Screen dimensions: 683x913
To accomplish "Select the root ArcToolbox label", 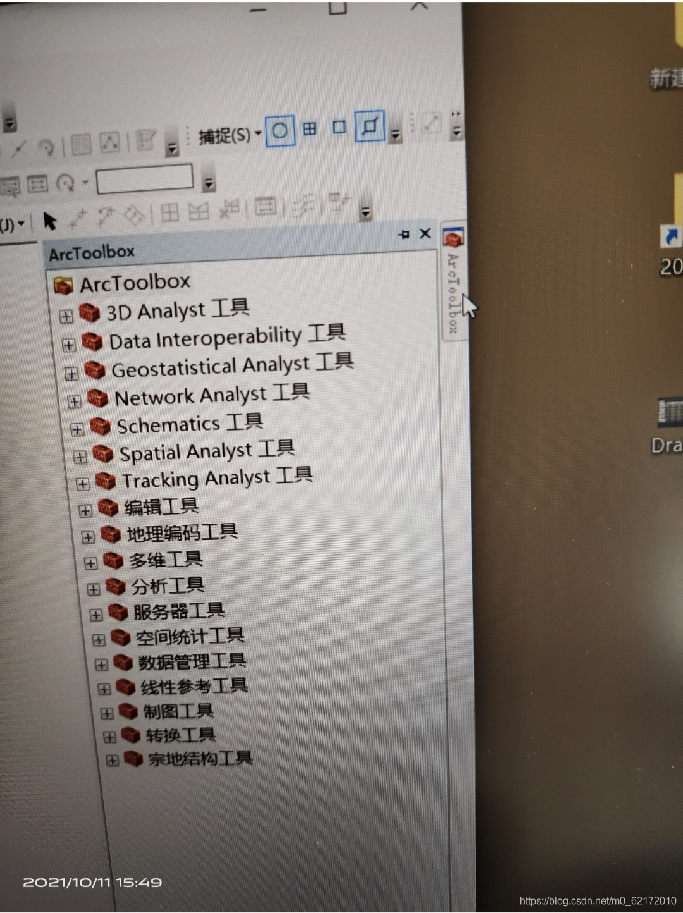I will click(x=135, y=283).
